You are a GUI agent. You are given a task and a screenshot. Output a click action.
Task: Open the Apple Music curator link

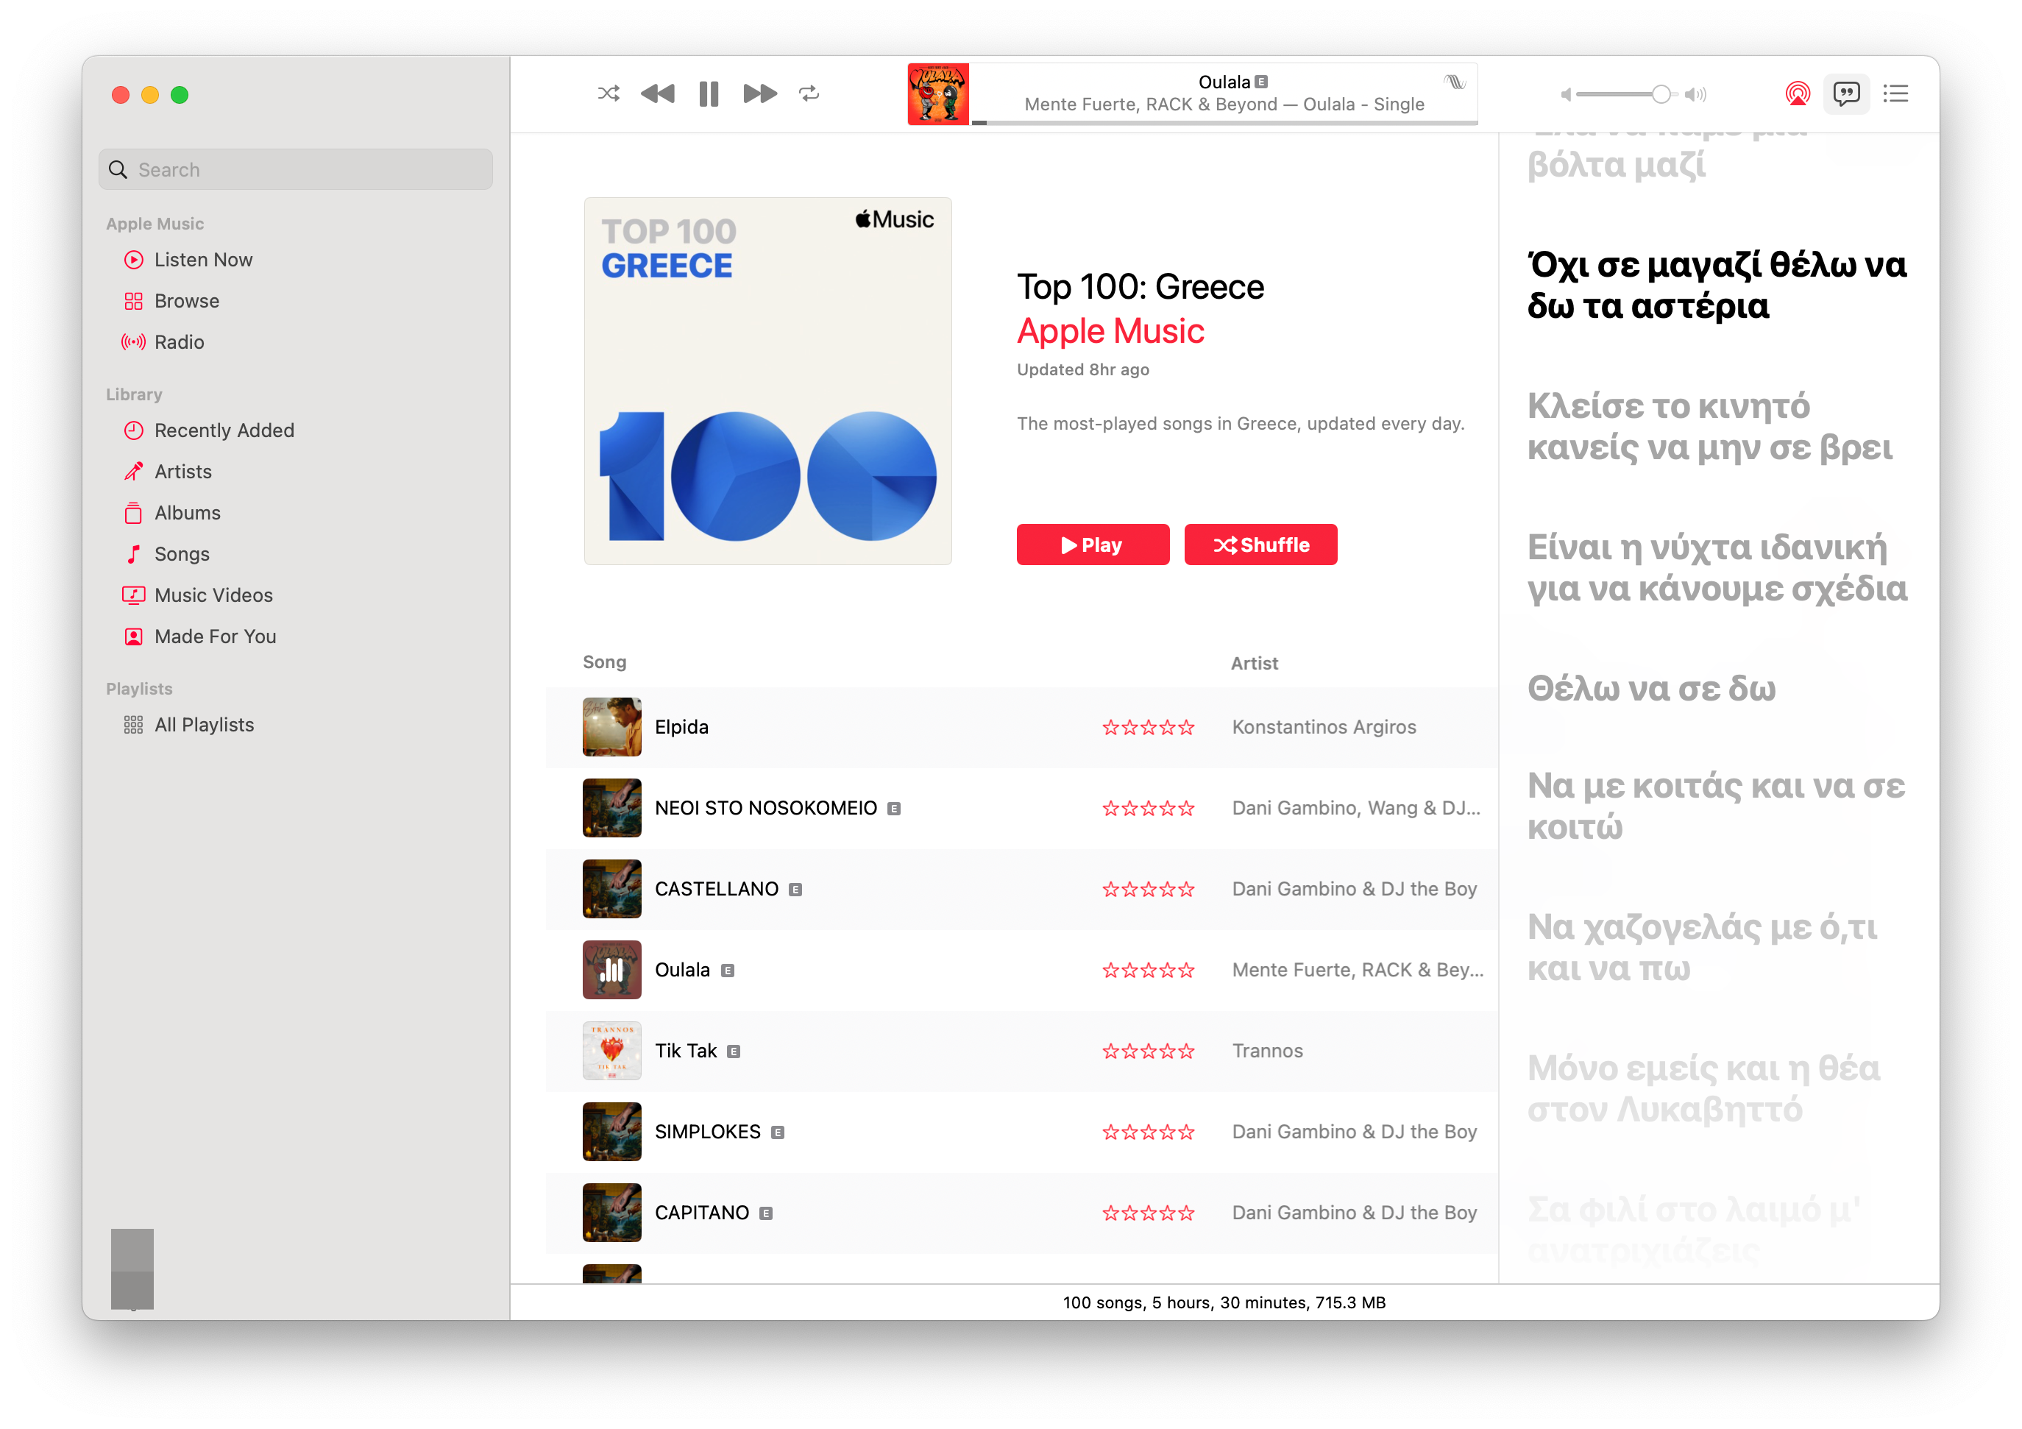tap(1110, 331)
